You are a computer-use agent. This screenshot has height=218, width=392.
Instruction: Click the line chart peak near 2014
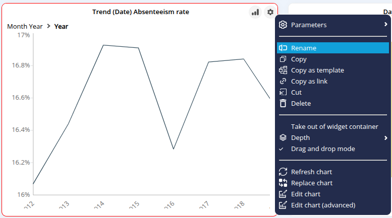103,45
